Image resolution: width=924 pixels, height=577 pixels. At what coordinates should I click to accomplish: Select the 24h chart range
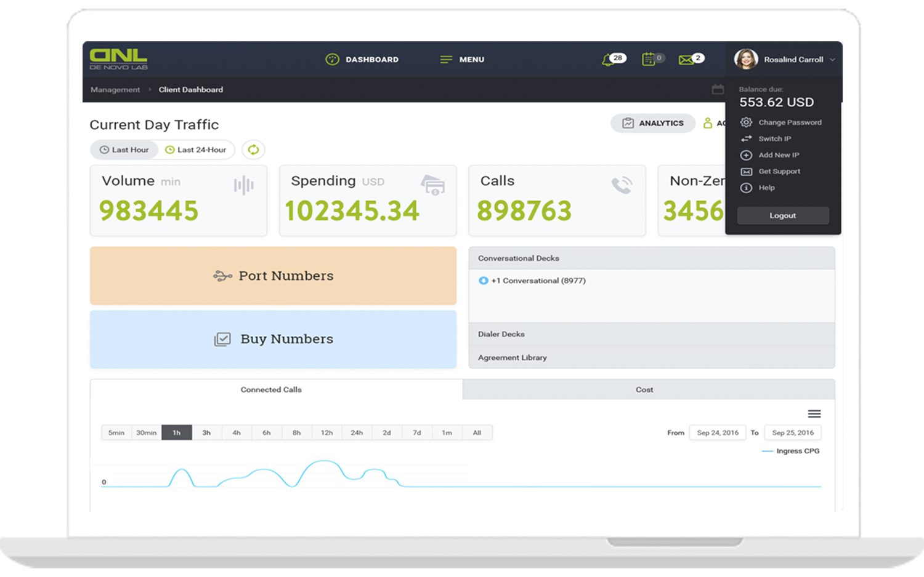point(357,433)
